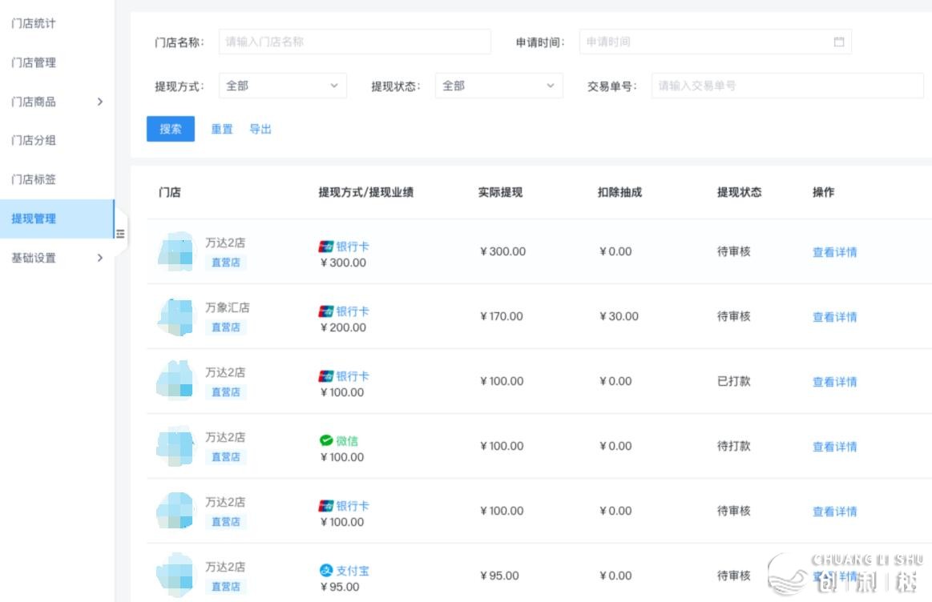The height and width of the screenshot is (602, 932).
Task: Click the calendar icon in 申请时间 field
Action: (x=839, y=42)
